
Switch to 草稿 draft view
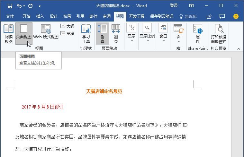click(67, 33)
